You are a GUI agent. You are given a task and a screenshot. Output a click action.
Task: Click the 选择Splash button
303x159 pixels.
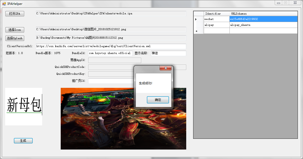click(x=15, y=38)
